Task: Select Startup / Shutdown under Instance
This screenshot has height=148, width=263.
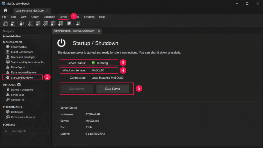Action: (22, 90)
